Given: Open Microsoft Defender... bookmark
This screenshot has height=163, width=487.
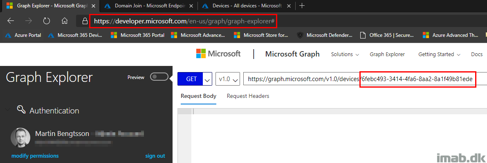Looking at the screenshot, I should coord(325,35).
